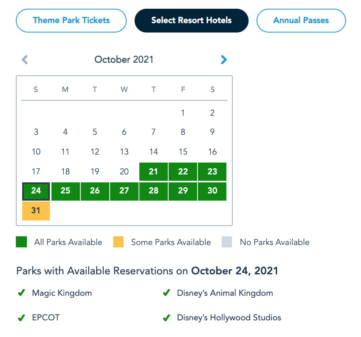This screenshot has height=337, width=361.
Task: Choose Saturday October 30
Action: [x=213, y=191]
